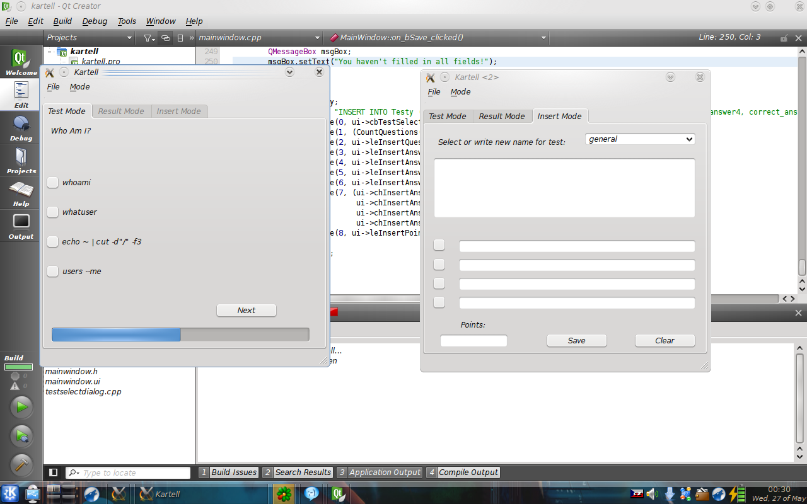The width and height of the screenshot is (807, 504).
Task: Select testselectdialog.cpp in project tree
Action: [83, 392]
